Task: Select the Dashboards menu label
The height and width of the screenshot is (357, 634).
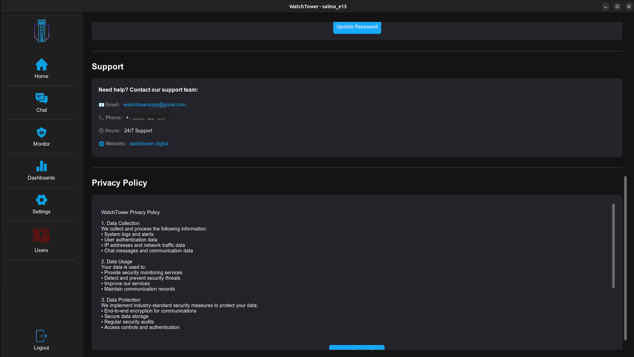Action: [x=41, y=178]
